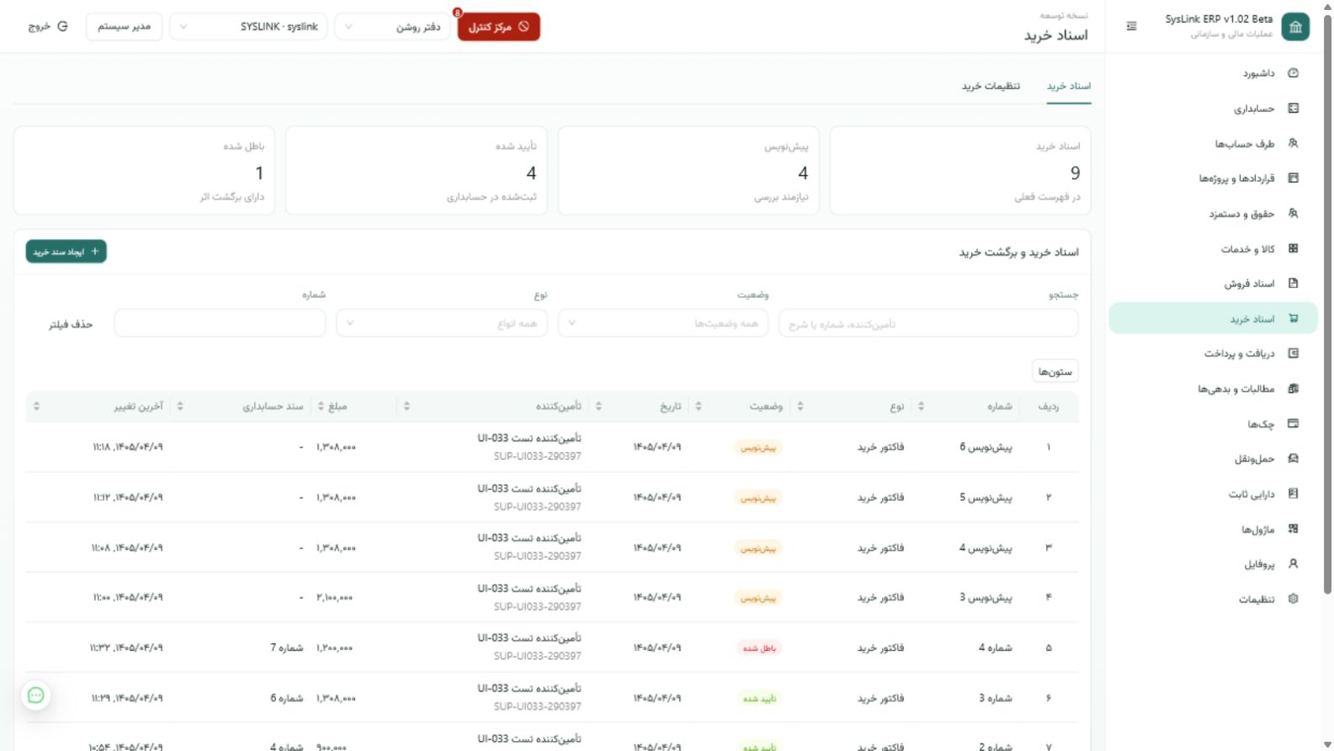Collapse sidebar with hamburger icon
This screenshot has width=1334, height=751.
tap(1132, 26)
